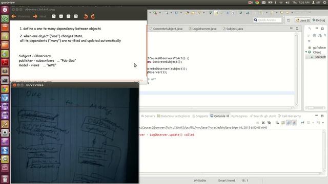Clear the Console output
The height and width of the screenshot is (184, 328).
[277, 123]
